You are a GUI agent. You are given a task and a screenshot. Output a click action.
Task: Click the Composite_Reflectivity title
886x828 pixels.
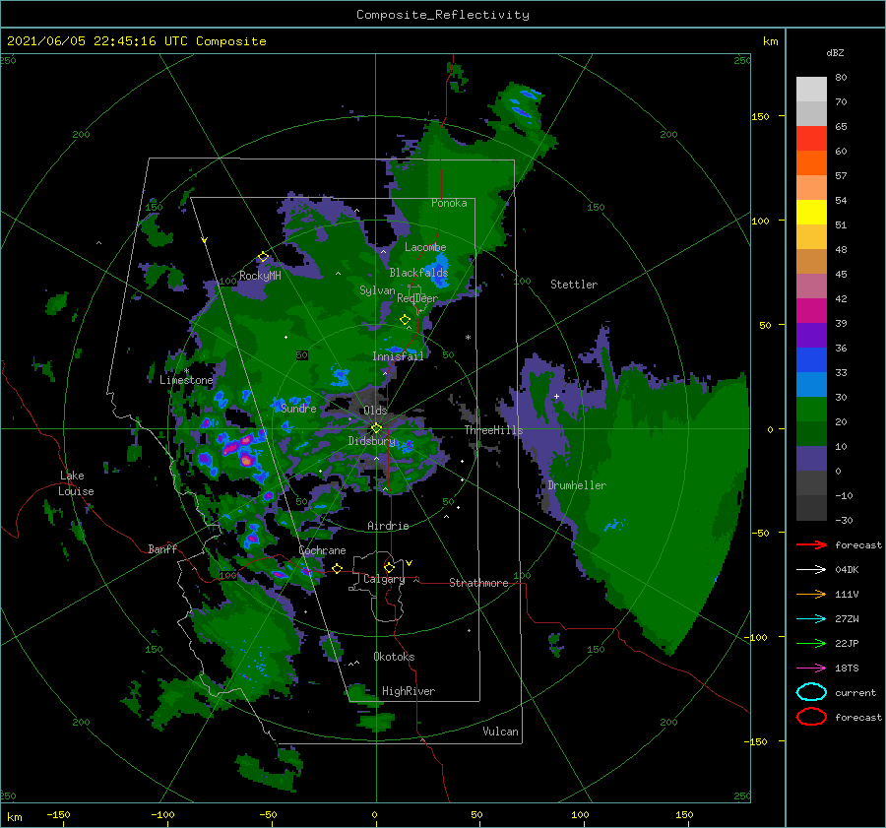[443, 15]
